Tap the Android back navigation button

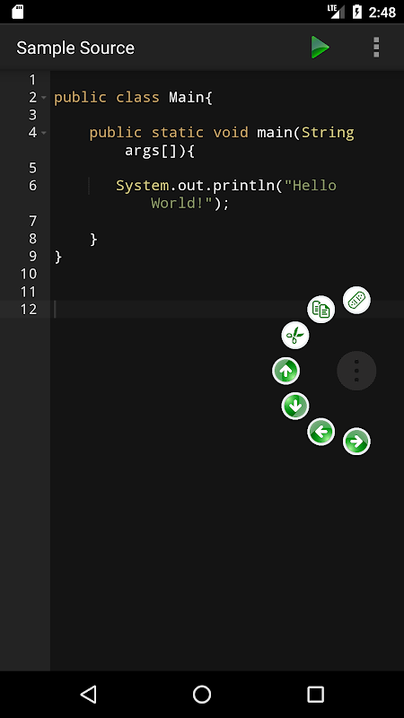88,694
